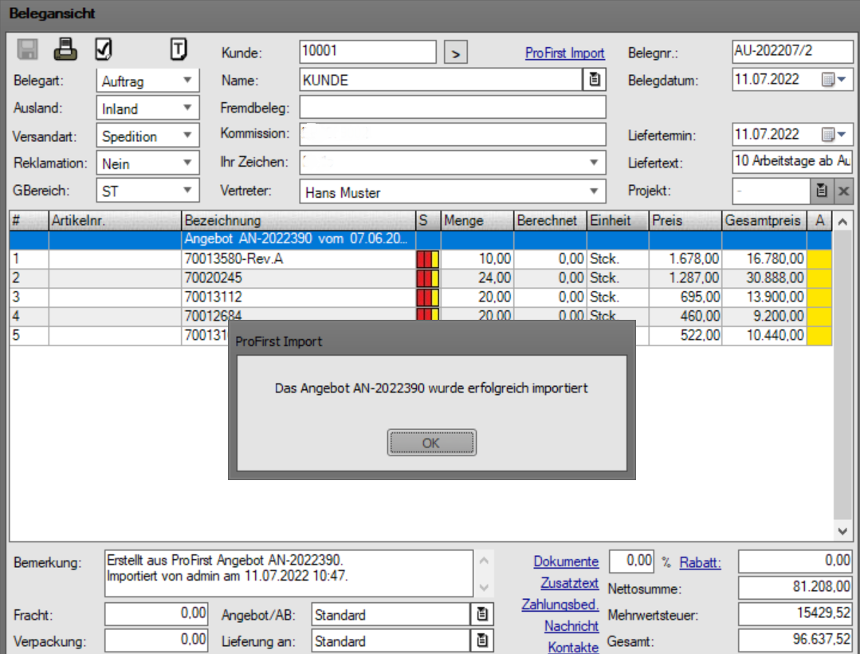The image size is (860, 654).
Task: Expand the Versandart Spedition dropdown
Action: [x=187, y=136]
